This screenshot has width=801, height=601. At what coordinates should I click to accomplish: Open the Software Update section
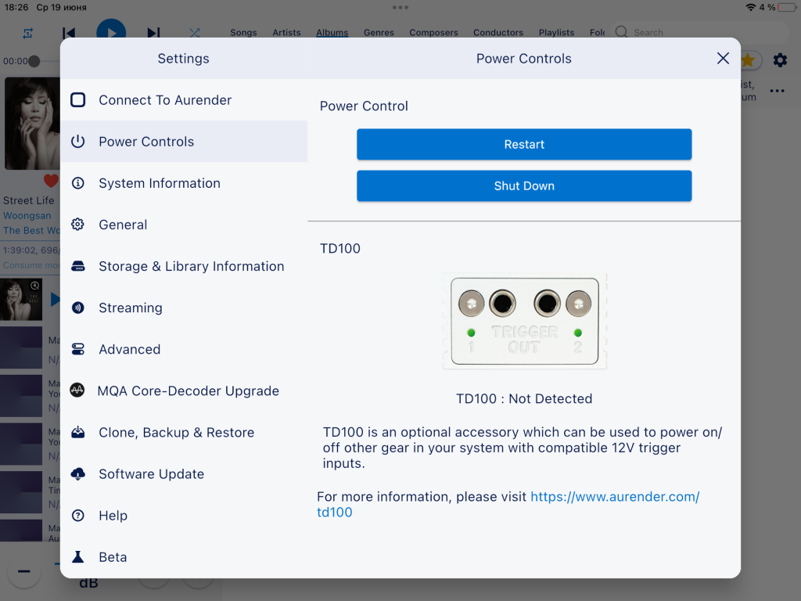184,473
